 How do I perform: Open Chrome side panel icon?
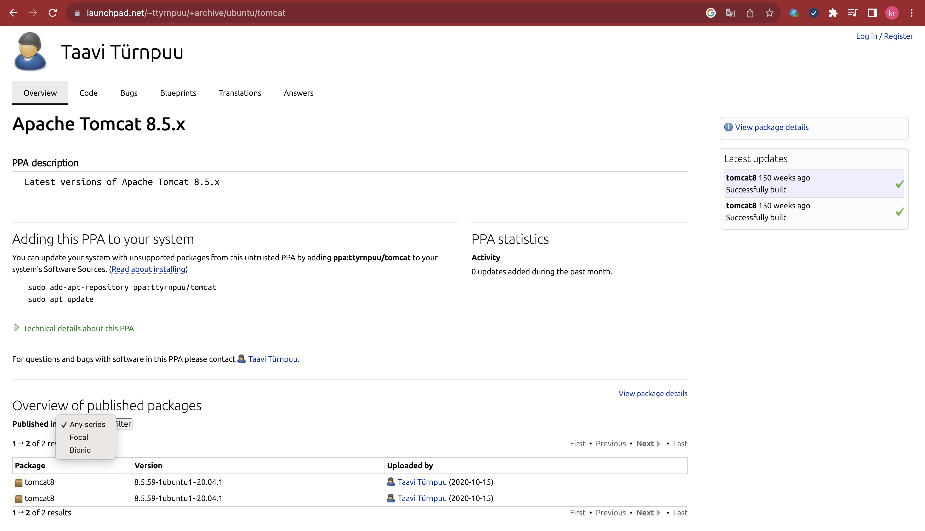872,13
